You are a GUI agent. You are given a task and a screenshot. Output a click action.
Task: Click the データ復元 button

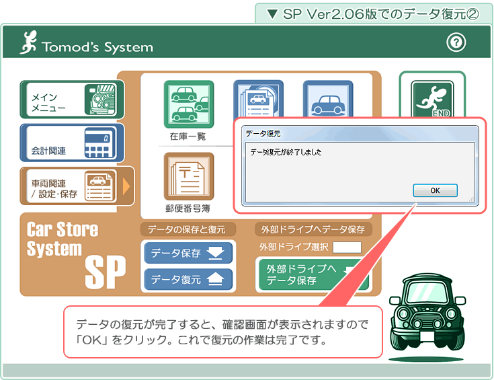[188, 279]
